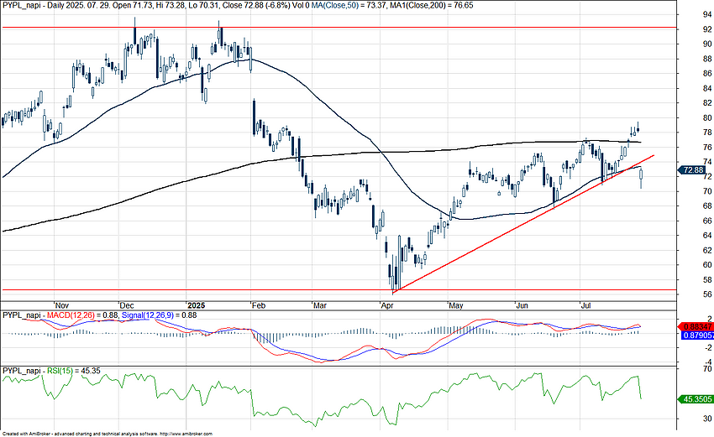Click the -2 label on MACD axis

pos(708,348)
